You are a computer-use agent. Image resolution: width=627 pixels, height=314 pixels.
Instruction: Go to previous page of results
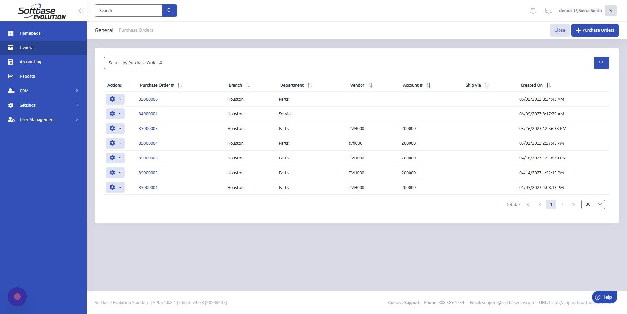click(x=540, y=205)
